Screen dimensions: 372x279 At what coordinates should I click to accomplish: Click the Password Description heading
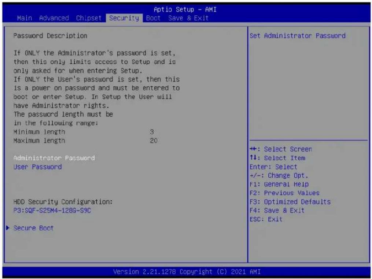point(50,36)
